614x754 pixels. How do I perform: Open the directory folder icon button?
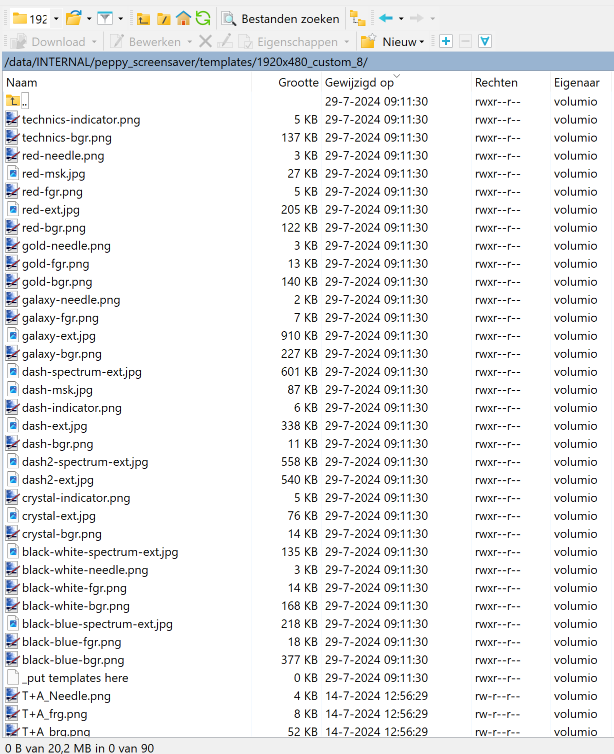click(x=73, y=19)
